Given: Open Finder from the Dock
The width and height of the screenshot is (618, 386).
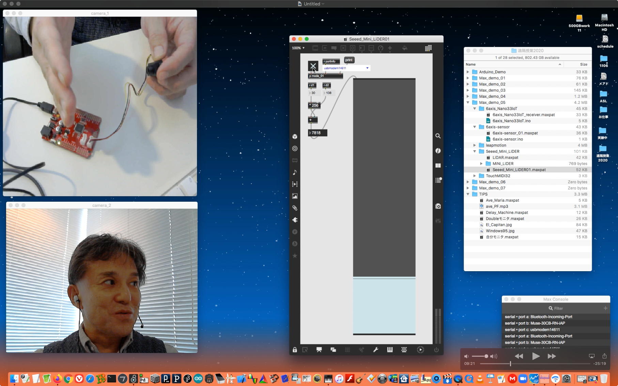Looking at the screenshot, I should (x=14, y=379).
